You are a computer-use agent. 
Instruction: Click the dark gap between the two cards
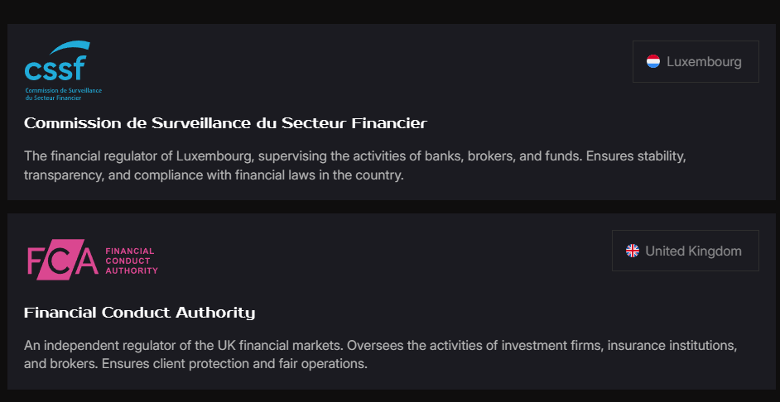(389, 207)
